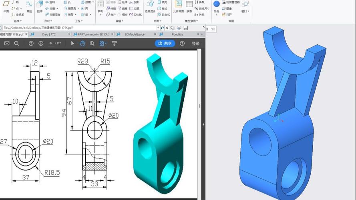Open the 视图管理器 (View Manager)
356x200 pixels.
click(x=230, y=2)
